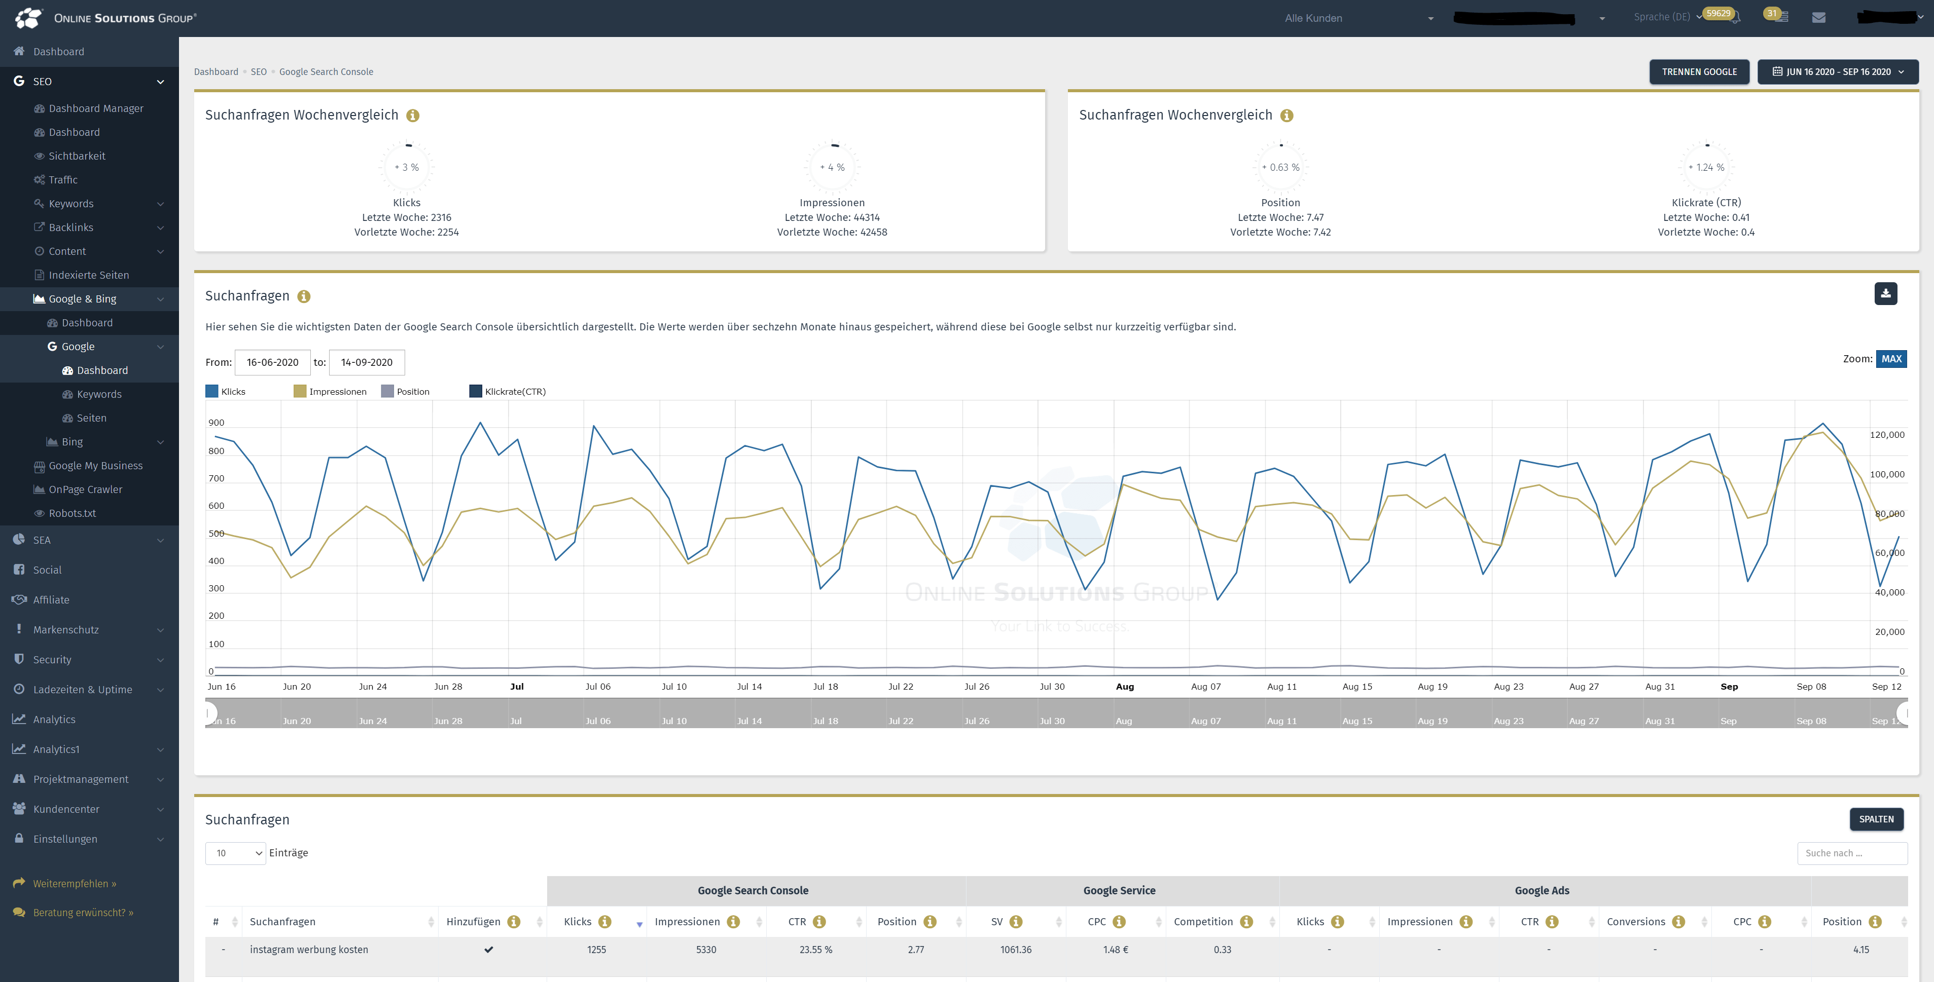
Task: Collapse the SEO sidebar section
Action: pyautogui.click(x=160, y=82)
